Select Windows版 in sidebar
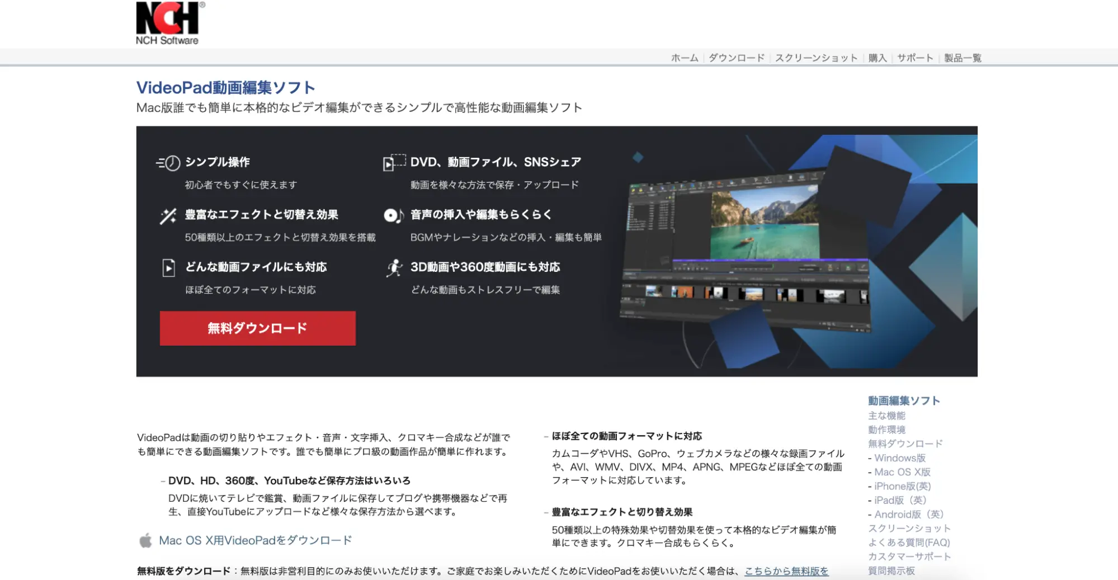Viewport: 1118px width, 580px height. pos(900,458)
